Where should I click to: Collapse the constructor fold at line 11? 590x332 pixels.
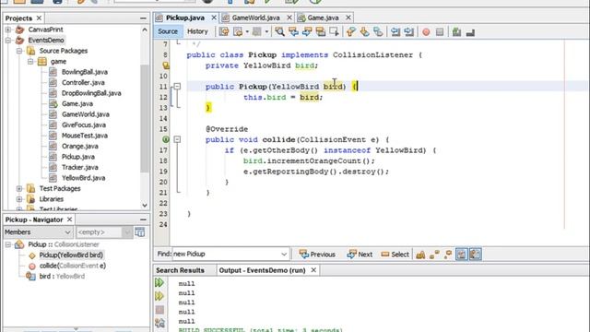(177, 87)
